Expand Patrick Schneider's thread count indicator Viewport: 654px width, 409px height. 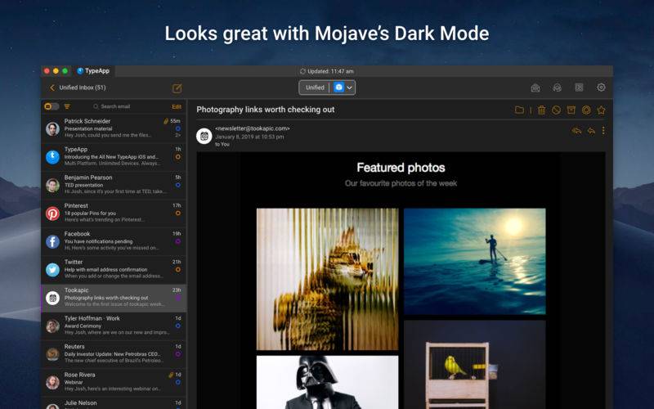coord(177,135)
